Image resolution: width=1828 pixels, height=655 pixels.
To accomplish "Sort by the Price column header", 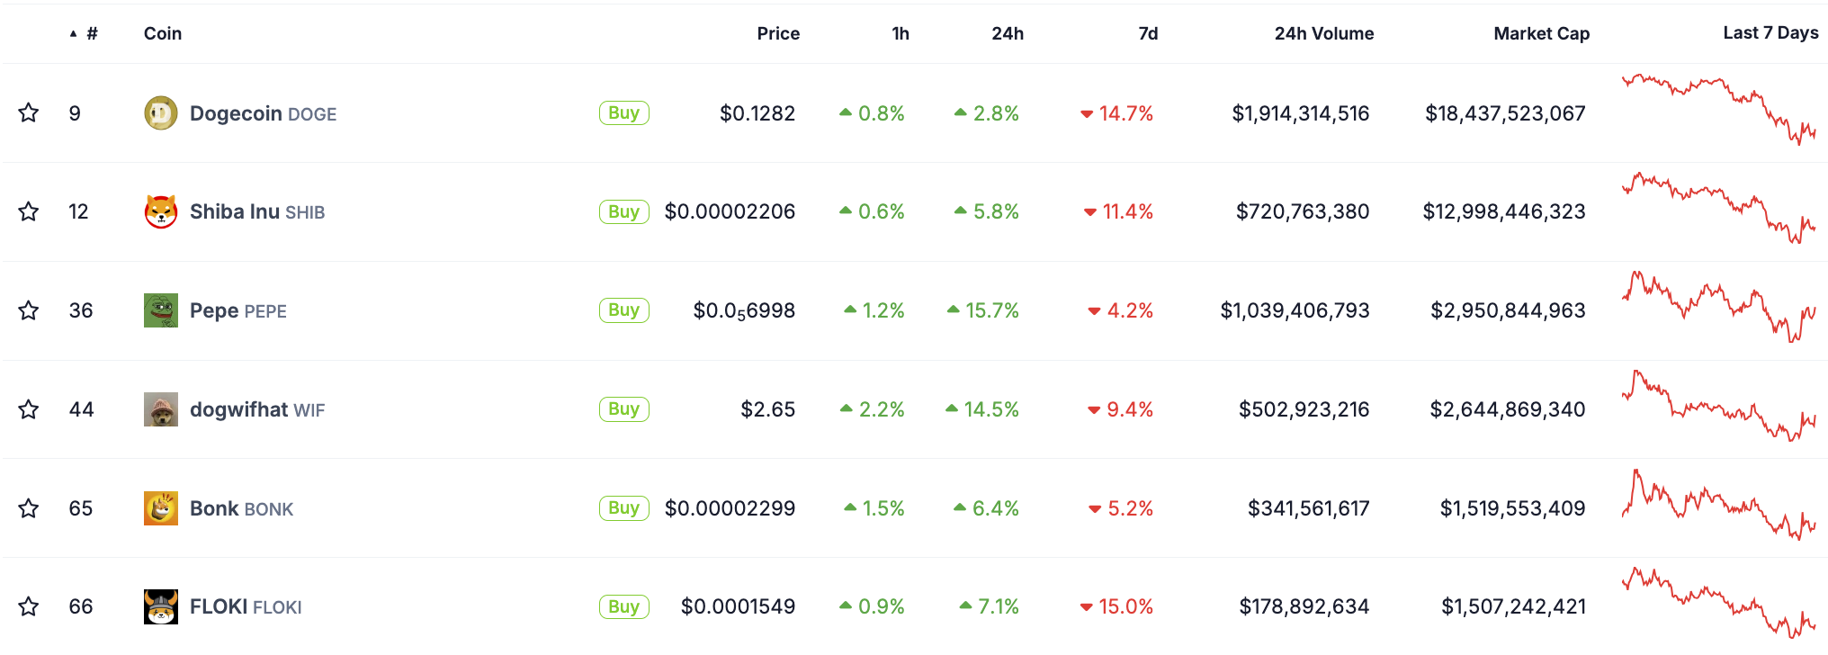I will [x=778, y=33].
